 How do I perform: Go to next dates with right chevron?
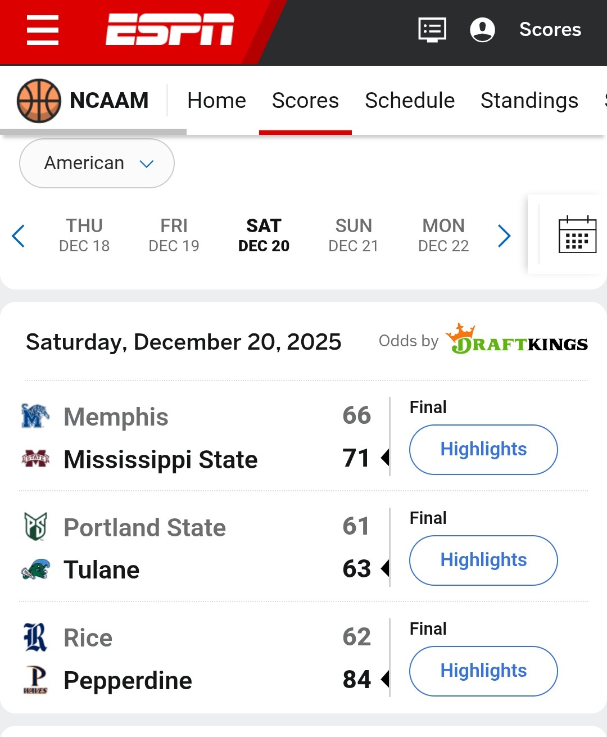[504, 236]
